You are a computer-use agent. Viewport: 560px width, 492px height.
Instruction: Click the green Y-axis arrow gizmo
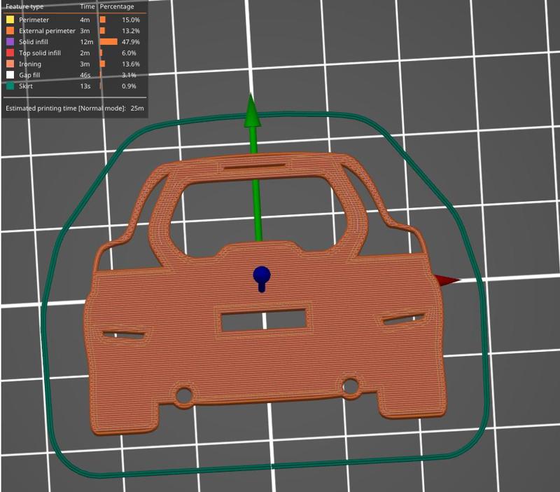(253, 118)
